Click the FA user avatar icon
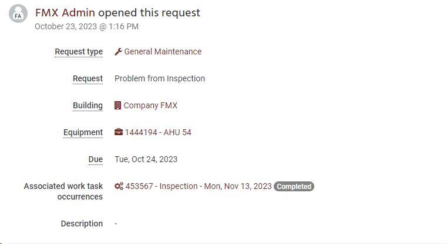This screenshot has width=447, height=244. 18,13
